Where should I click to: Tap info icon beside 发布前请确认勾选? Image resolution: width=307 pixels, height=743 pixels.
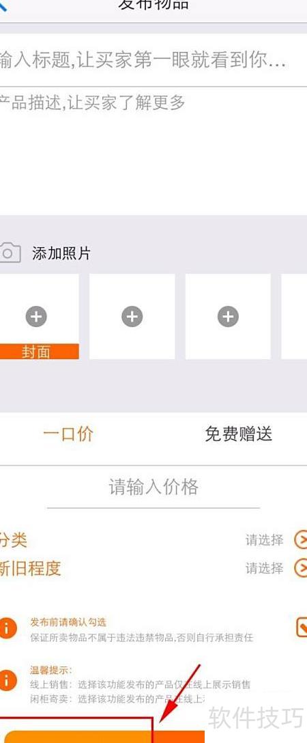click(x=8, y=628)
